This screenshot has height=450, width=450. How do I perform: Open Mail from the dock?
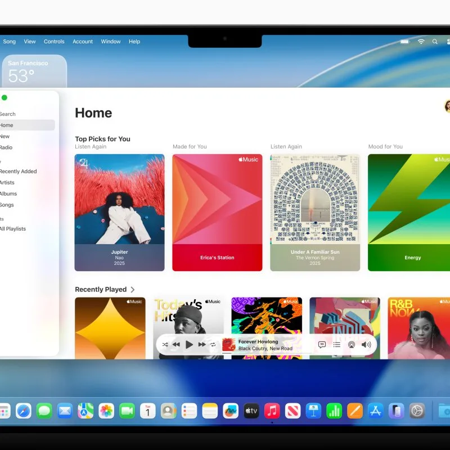[65, 411]
